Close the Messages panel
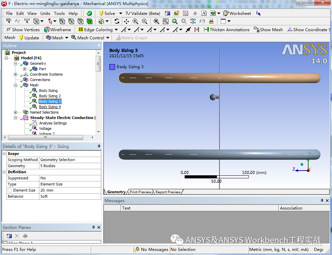332x255 pixels. [x=327, y=200]
